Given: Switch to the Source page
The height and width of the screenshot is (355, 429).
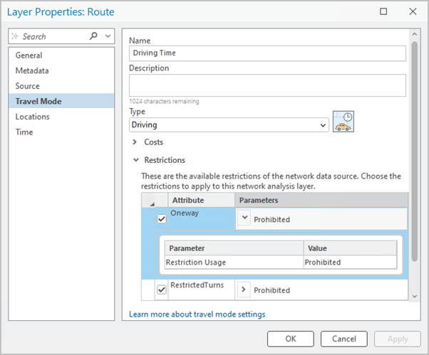Looking at the screenshot, I should (28, 86).
